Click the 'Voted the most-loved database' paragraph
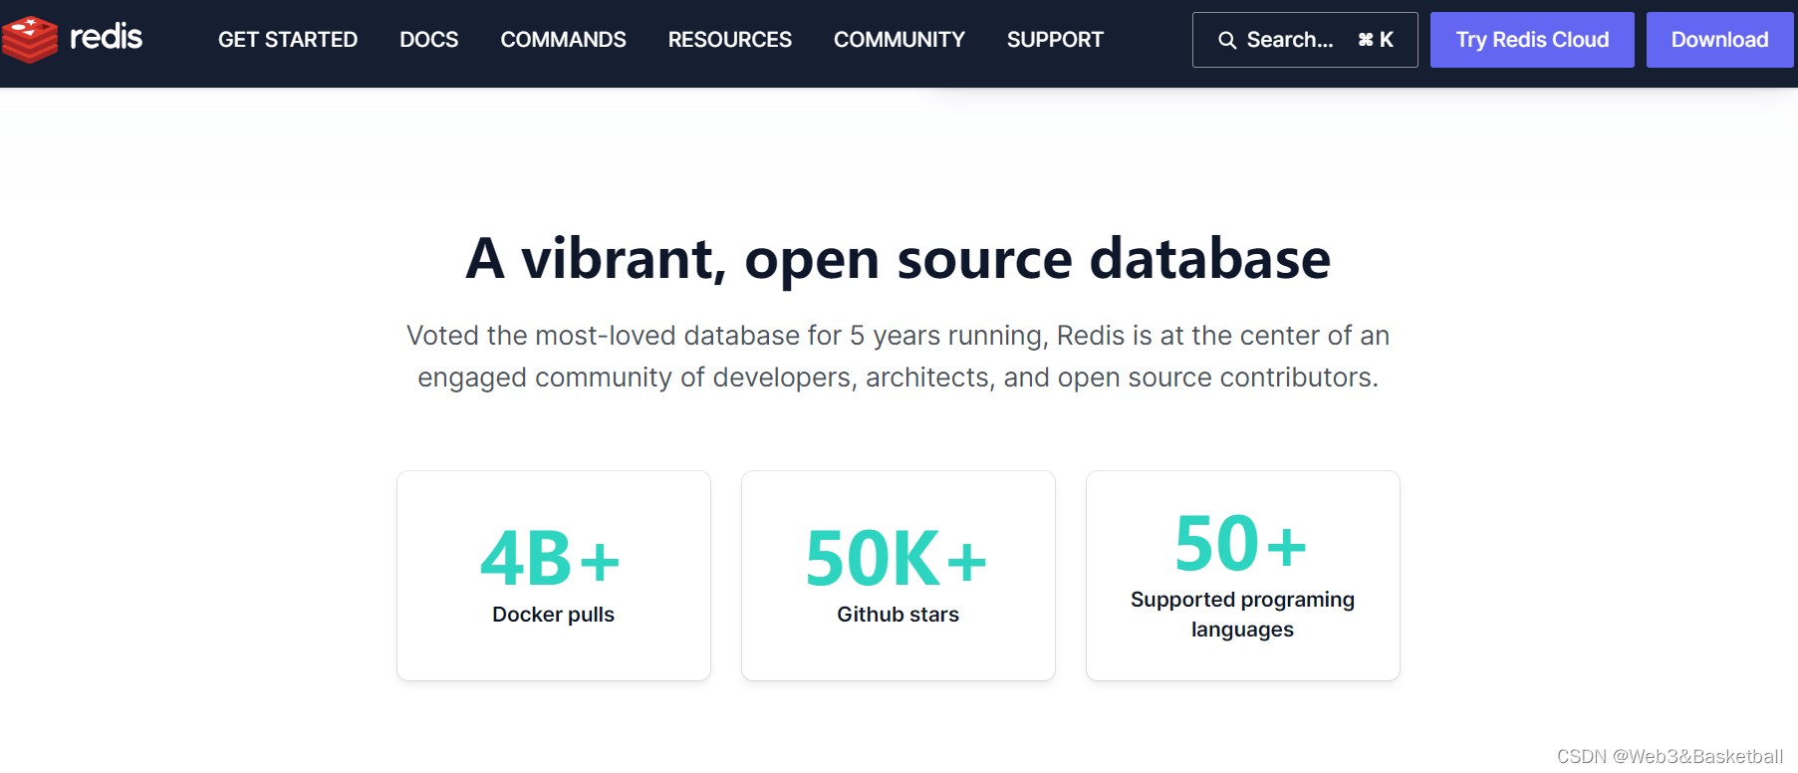Viewport: 1798px width, 773px height. 899,357
